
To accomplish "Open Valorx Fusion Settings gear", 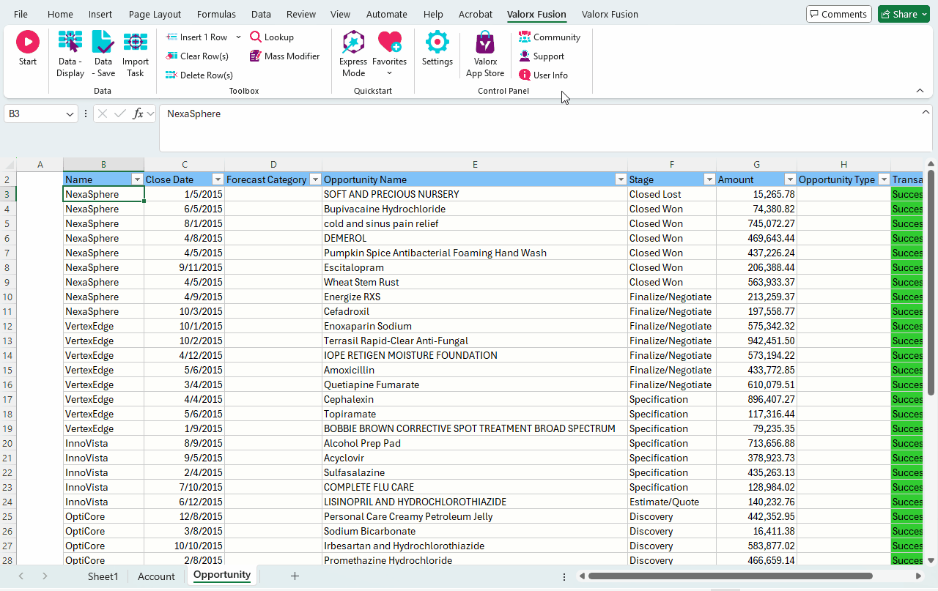I will point(437,48).
